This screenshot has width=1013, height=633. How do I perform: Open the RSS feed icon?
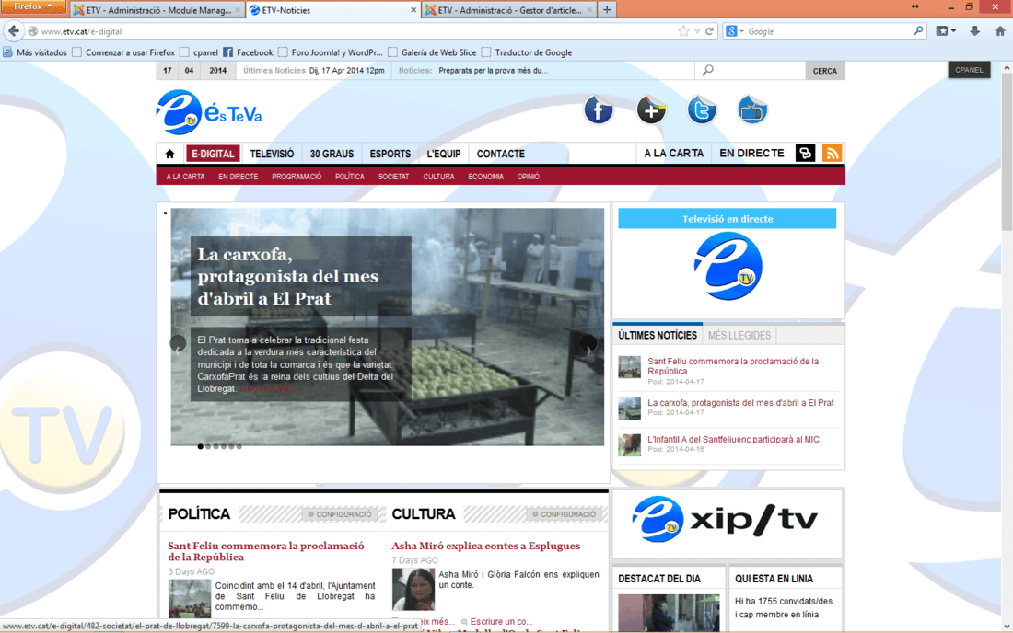click(x=833, y=153)
